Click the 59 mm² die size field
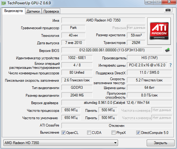 click(x=136, y=35)
